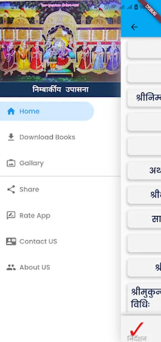Go back with the arrow icon
The image size is (161, 342).
click(134, 27)
